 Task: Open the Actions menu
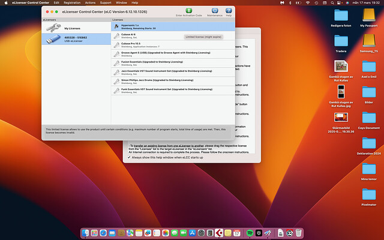click(90, 2)
